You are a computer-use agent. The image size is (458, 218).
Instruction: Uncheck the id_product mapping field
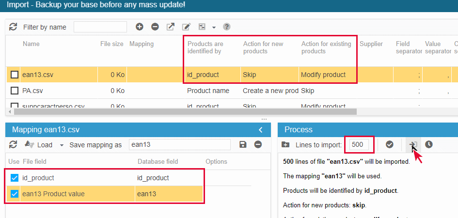click(x=15, y=178)
